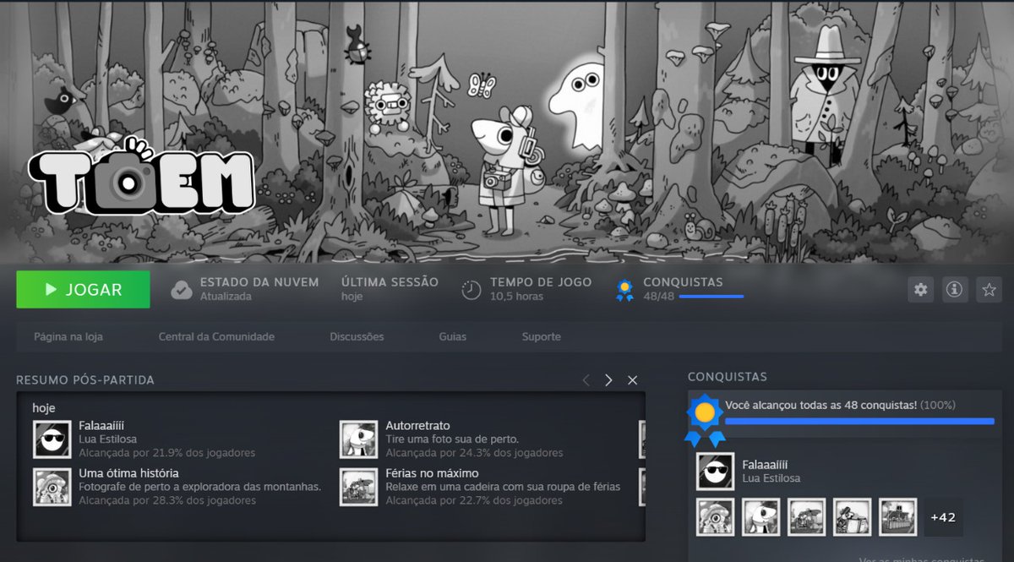Click CONQUISTAS panel heading
Viewport: 1014px width, 562px height.
pyautogui.click(x=728, y=376)
